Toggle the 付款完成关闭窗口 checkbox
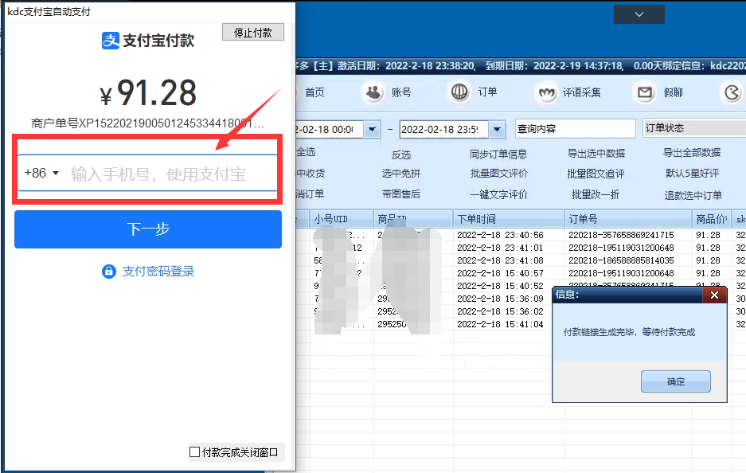 point(194,452)
